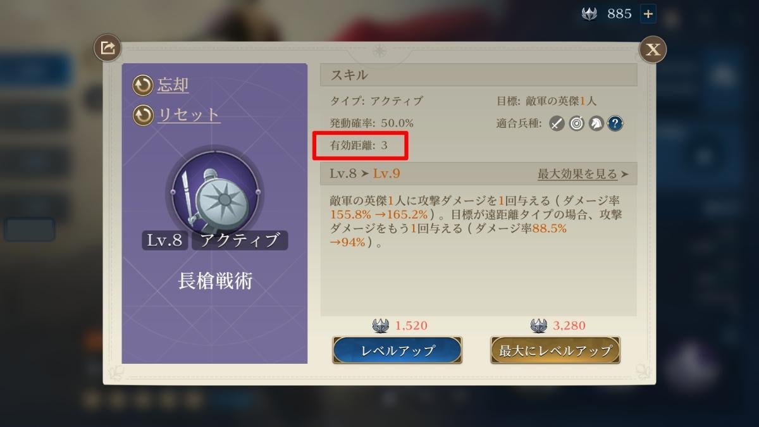Expand 最大効果を見る to view max effect
The image size is (759, 427).
coord(583,173)
